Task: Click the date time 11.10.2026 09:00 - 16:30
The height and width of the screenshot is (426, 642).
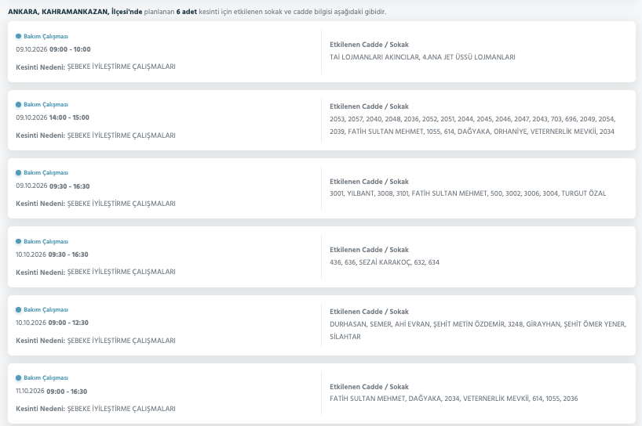Action: (x=52, y=392)
